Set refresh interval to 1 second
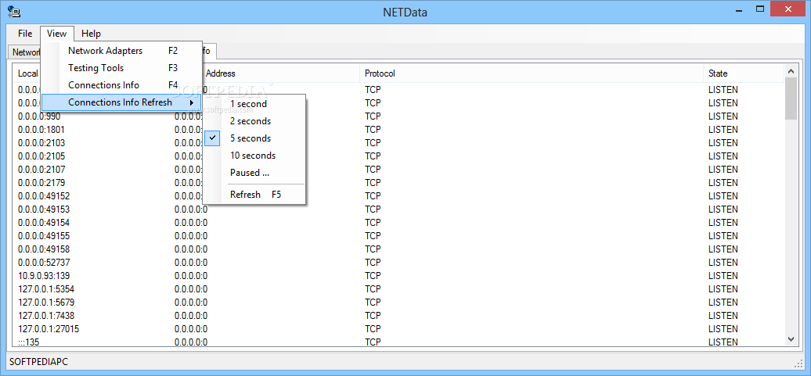 click(x=254, y=104)
